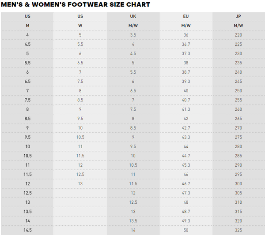This screenshot has height=235, width=265.
Task: Select the JP size 220 cell
Action: pyautogui.click(x=238, y=35)
